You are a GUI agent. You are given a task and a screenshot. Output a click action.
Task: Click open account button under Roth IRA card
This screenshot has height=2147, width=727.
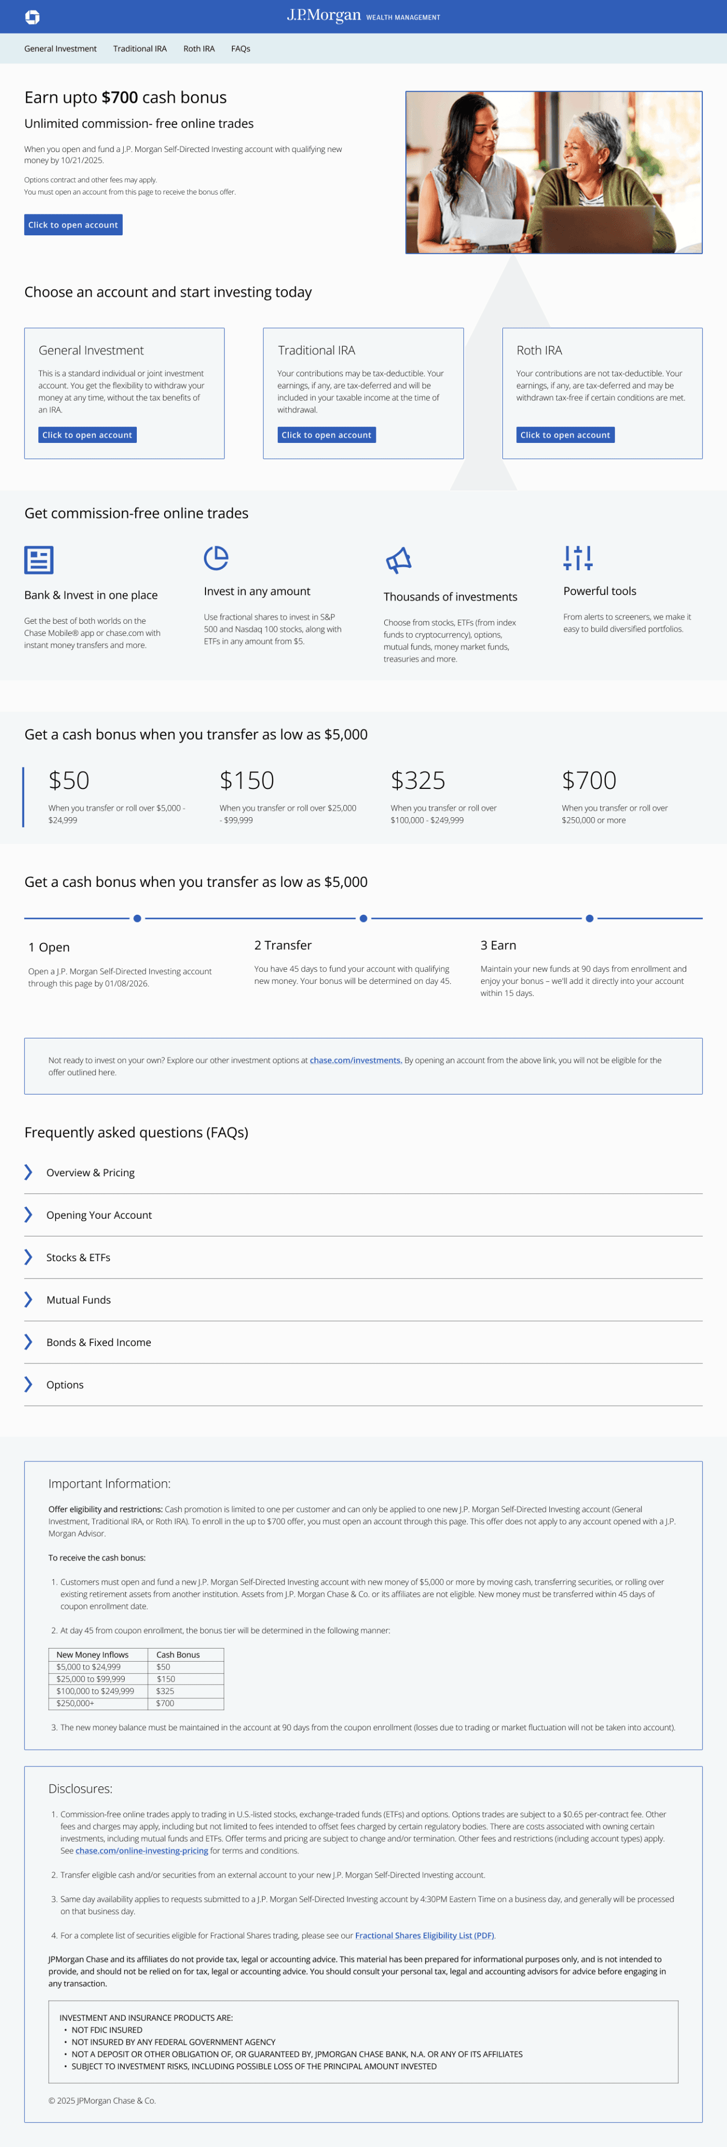(565, 435)
